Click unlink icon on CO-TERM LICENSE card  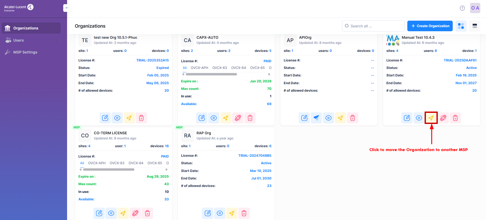[x=135, y=213]
